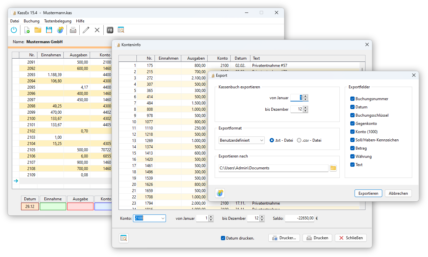The image size is (428, 257).
Task: Click the Exportieren button
Action: pyautogui.click(x=368, y=193)
